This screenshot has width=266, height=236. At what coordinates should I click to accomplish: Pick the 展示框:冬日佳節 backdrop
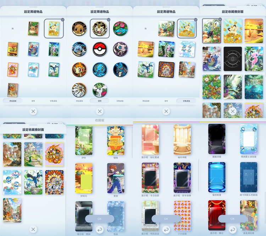pos(150,178)
